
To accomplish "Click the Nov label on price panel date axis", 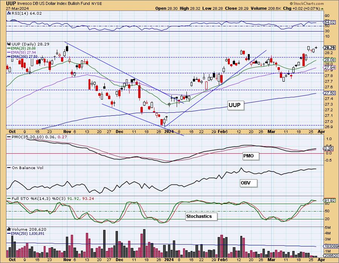I will coord(67,131).
